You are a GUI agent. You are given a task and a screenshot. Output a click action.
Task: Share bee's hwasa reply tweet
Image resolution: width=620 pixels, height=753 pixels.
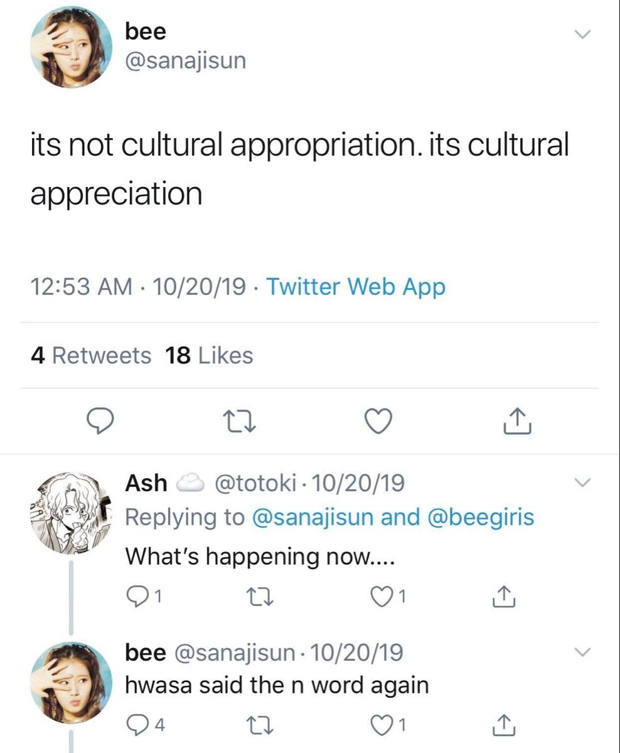(505, 725)
